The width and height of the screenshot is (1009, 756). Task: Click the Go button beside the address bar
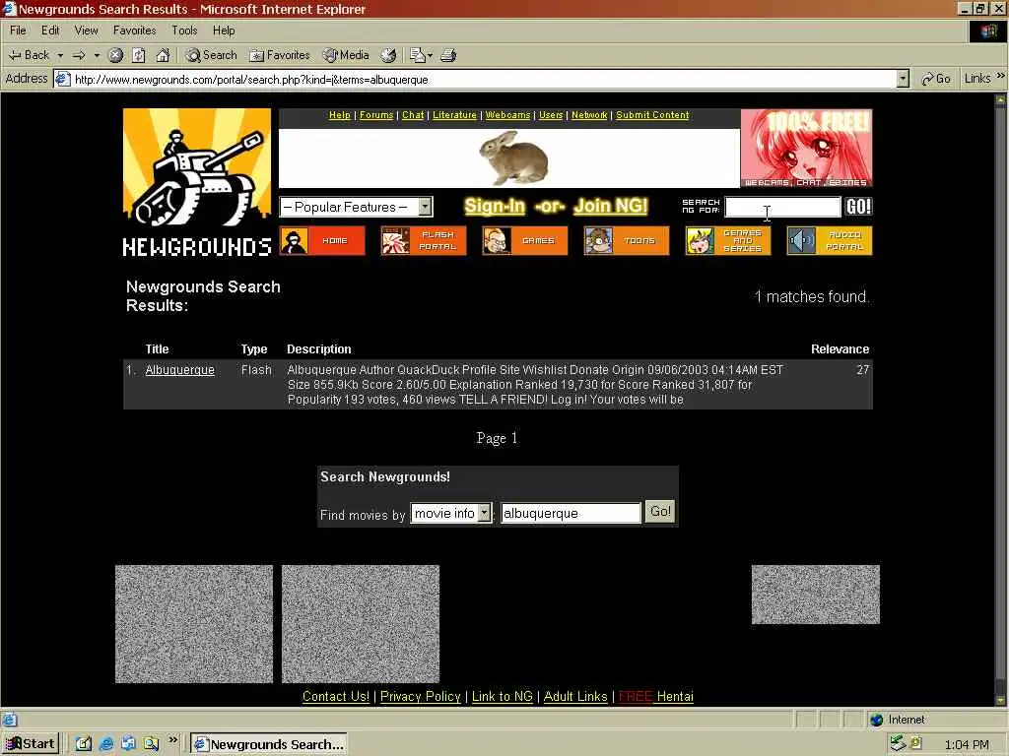point(936,79)
